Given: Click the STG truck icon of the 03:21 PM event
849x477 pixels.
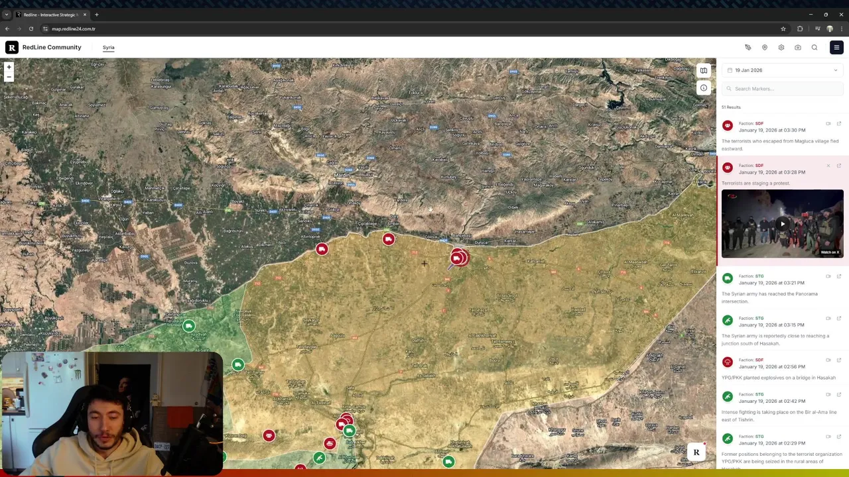Looking at the screenshot, I should coord(728,279).
